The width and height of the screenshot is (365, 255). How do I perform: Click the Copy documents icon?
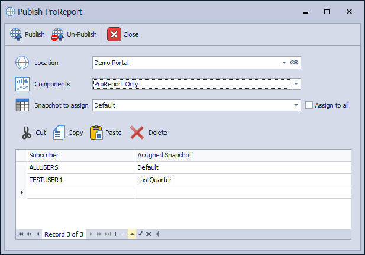point(59,133)
